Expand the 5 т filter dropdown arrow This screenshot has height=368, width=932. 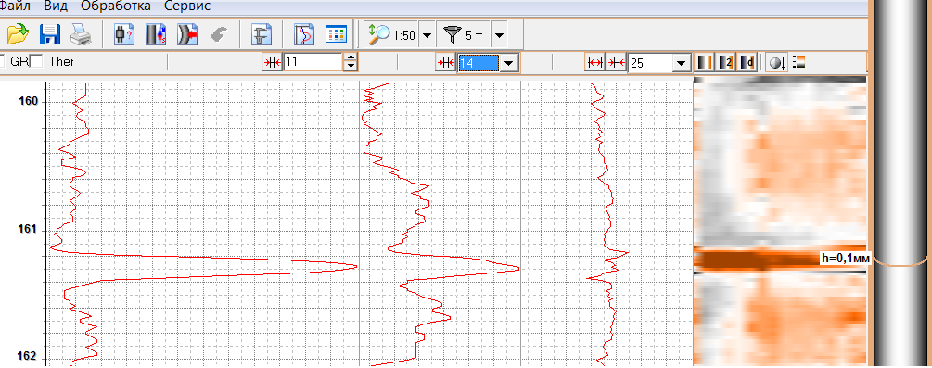point(499,35)
